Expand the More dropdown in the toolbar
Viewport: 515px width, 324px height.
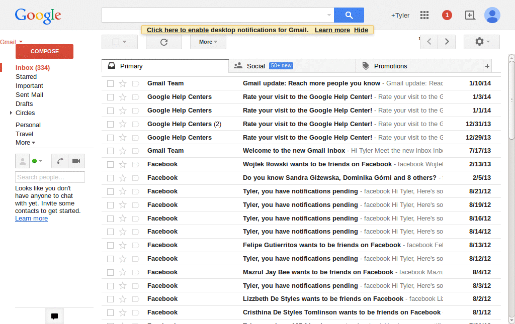click(x=208, y=42)
